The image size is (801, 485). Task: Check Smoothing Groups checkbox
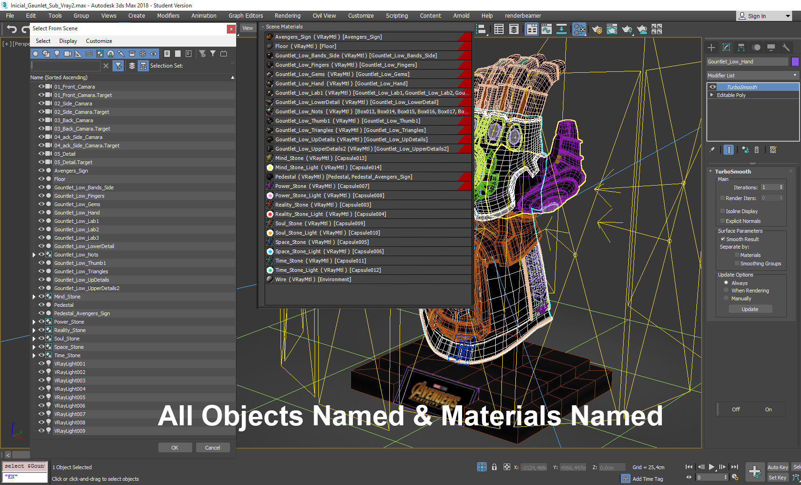click(737, 263)
